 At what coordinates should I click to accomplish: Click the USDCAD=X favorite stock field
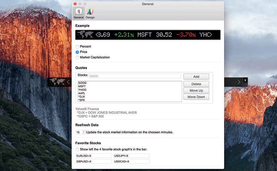[131, 161]
